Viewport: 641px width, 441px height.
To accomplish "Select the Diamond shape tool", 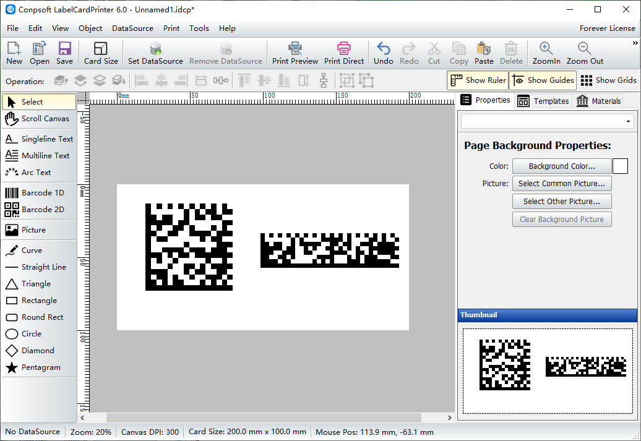I will click(x=39, y=351).
